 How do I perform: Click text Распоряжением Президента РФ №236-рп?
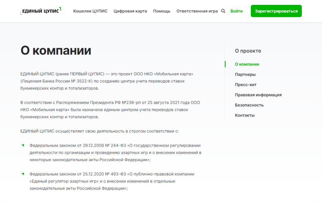point(98,103)
